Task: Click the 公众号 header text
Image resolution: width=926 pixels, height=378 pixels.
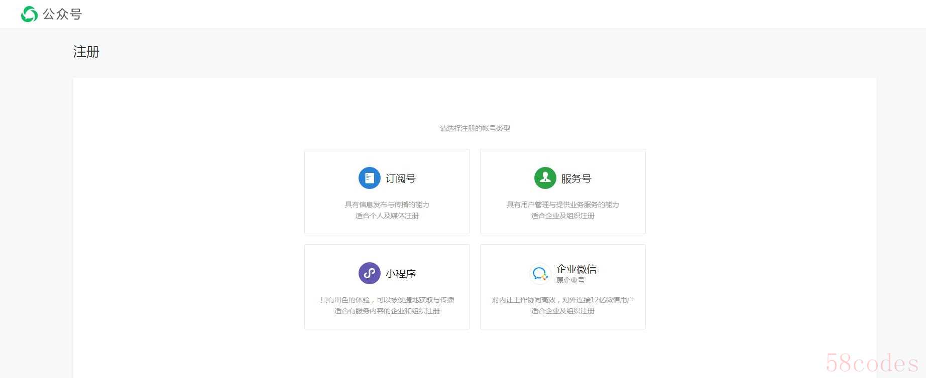Action: [x=62, y=14]
